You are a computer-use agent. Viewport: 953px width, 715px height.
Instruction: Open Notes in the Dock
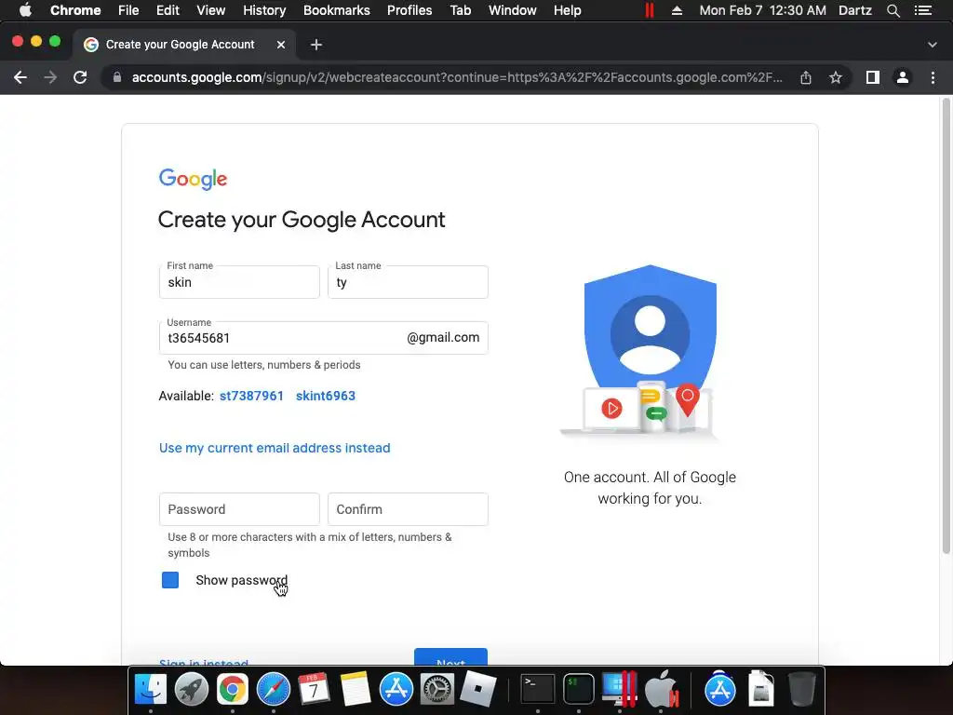click(x=355, y=690)
